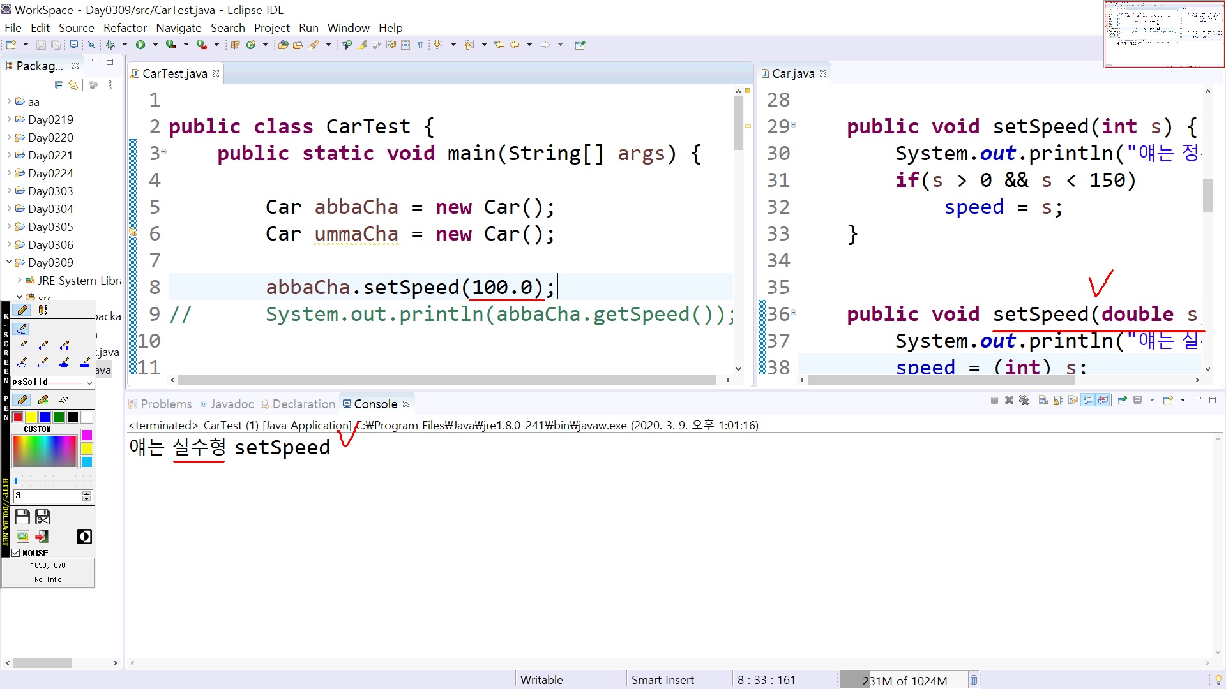Click the Debug bug icon

point(110,45)
